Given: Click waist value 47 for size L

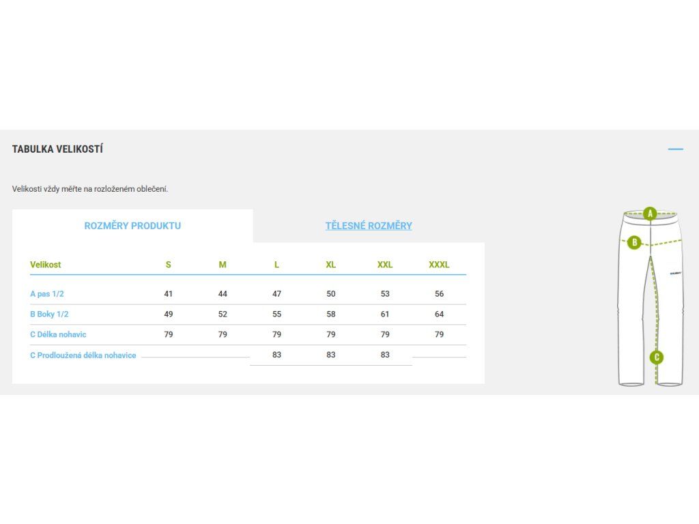Looking at the screenshot, I should pos(276,294).
